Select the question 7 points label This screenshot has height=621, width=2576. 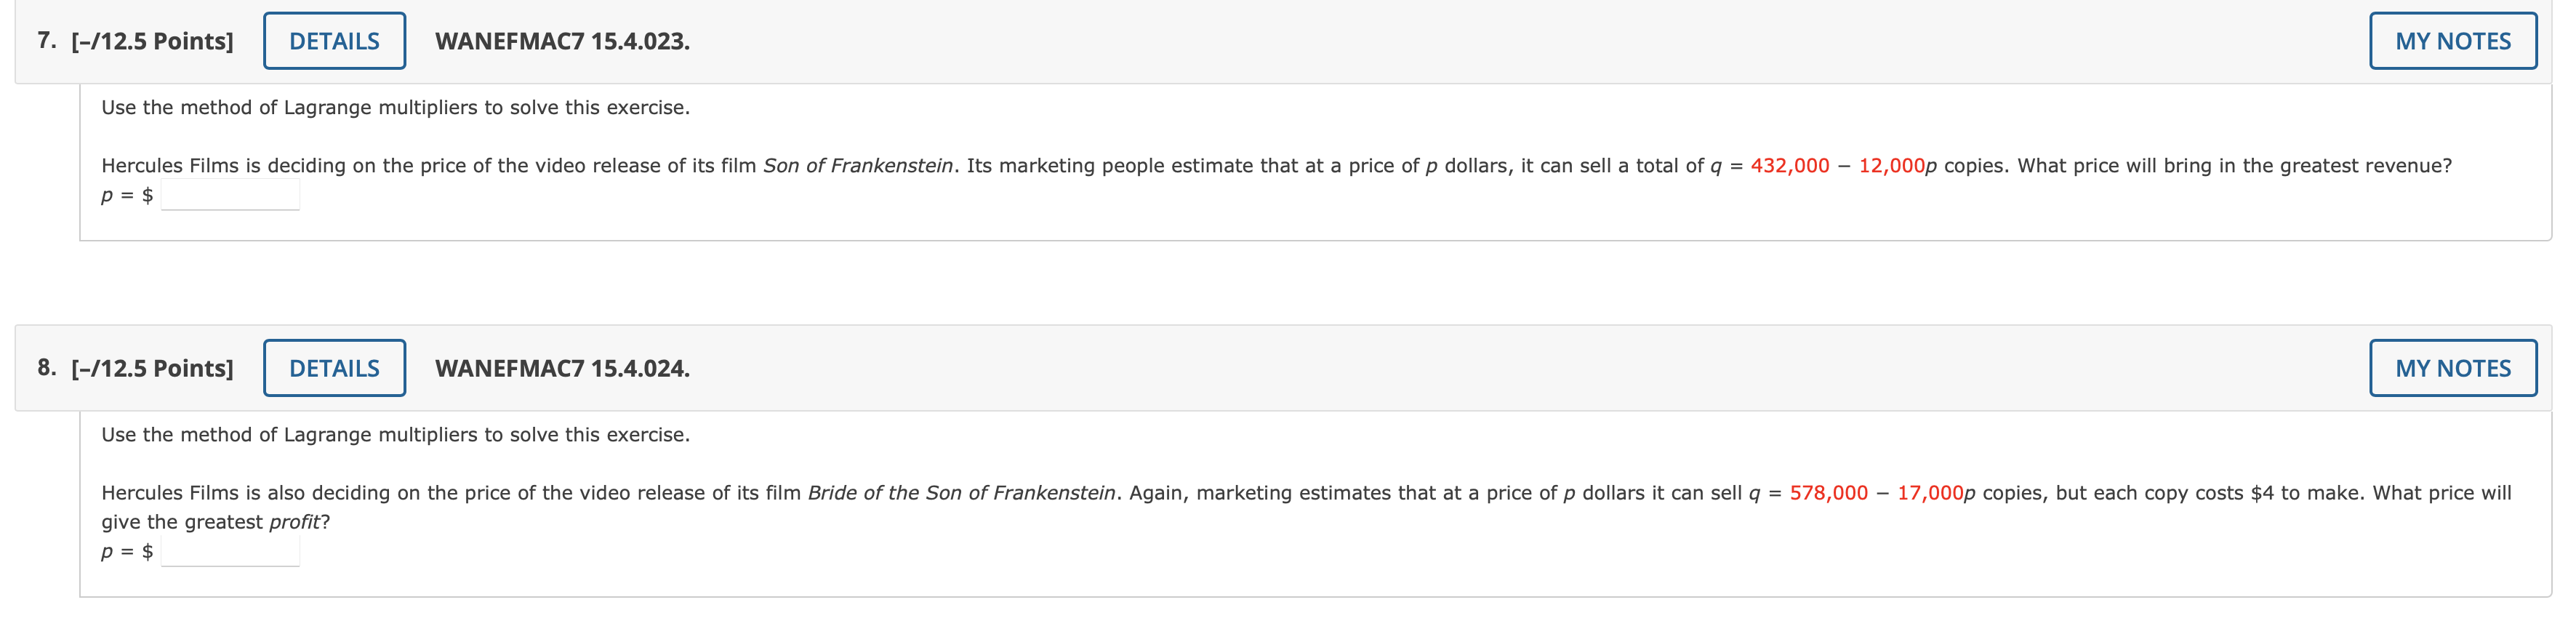(x=152, y=41)
